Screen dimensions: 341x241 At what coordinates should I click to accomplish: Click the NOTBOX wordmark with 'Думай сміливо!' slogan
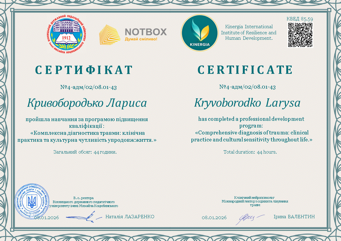(146, 35)
